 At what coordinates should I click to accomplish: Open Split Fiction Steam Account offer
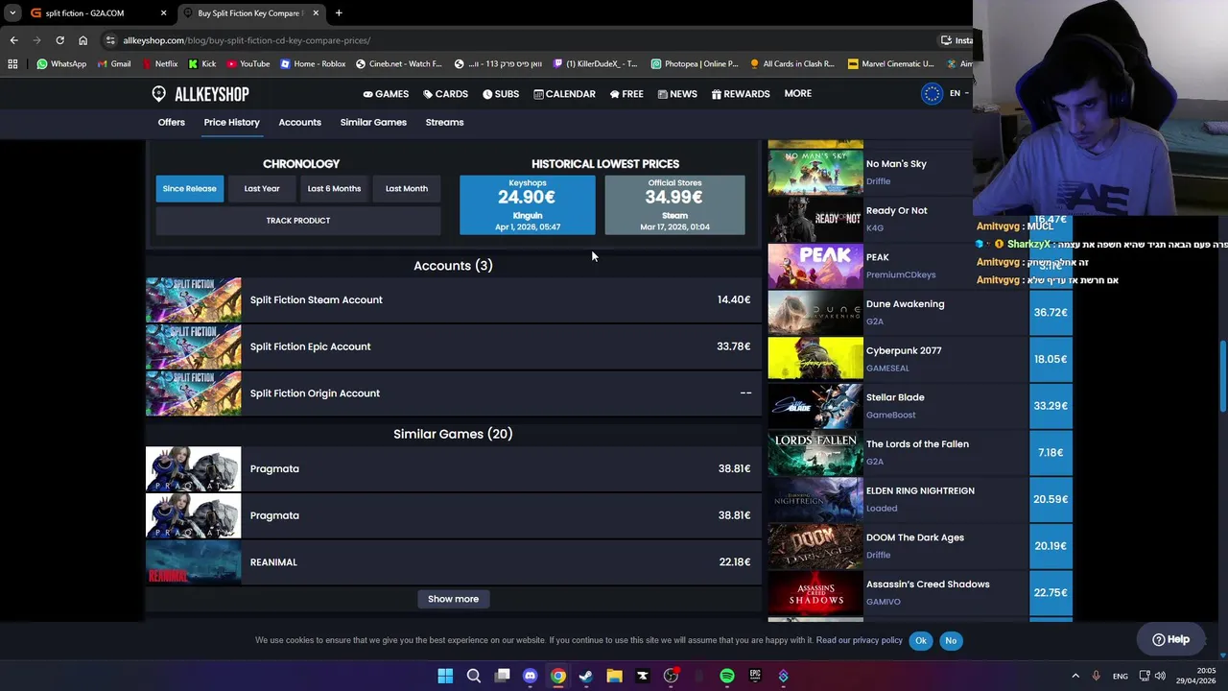[x=453, y=299]
